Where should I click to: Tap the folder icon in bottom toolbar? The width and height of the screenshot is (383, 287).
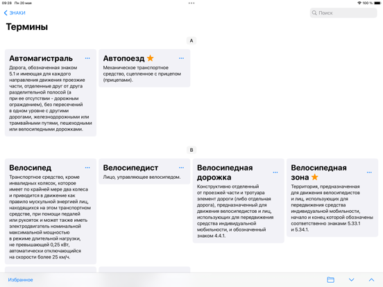tap(330, 279)
